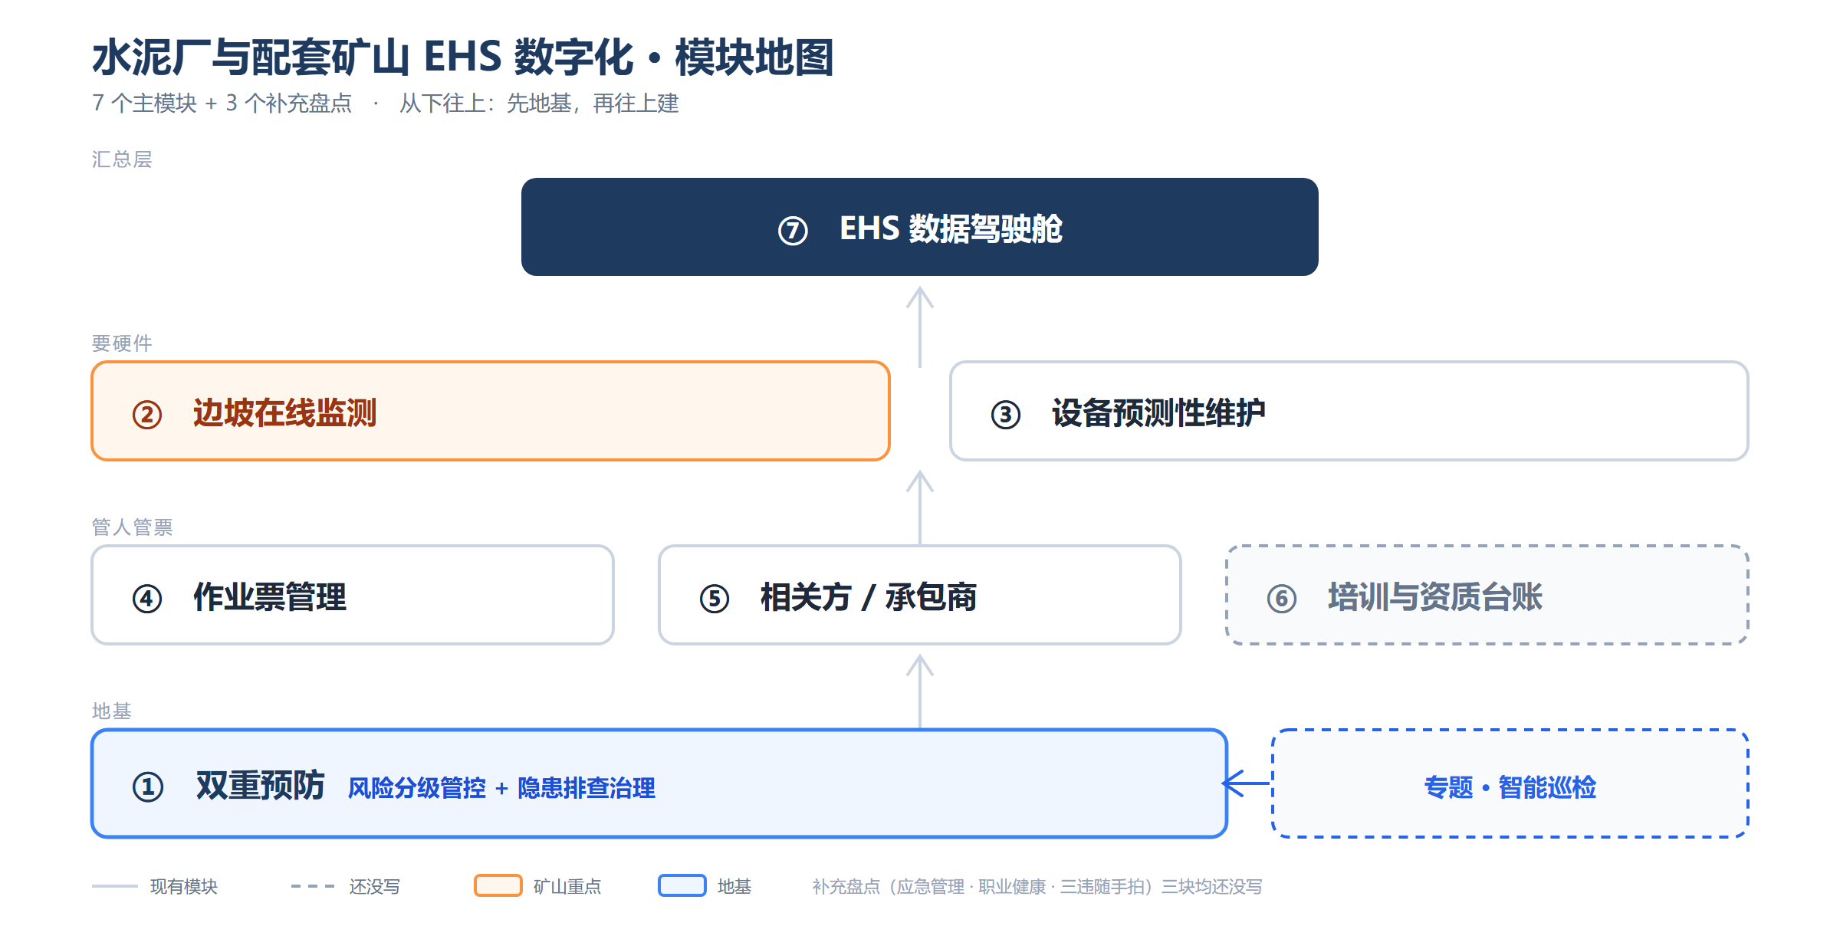The image size is (1840, 926).
Task: Click the 汇总层 layer label
Action: tap(122, 159)
